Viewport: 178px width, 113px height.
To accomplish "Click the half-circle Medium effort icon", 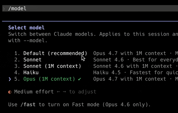I will (10, 92).
